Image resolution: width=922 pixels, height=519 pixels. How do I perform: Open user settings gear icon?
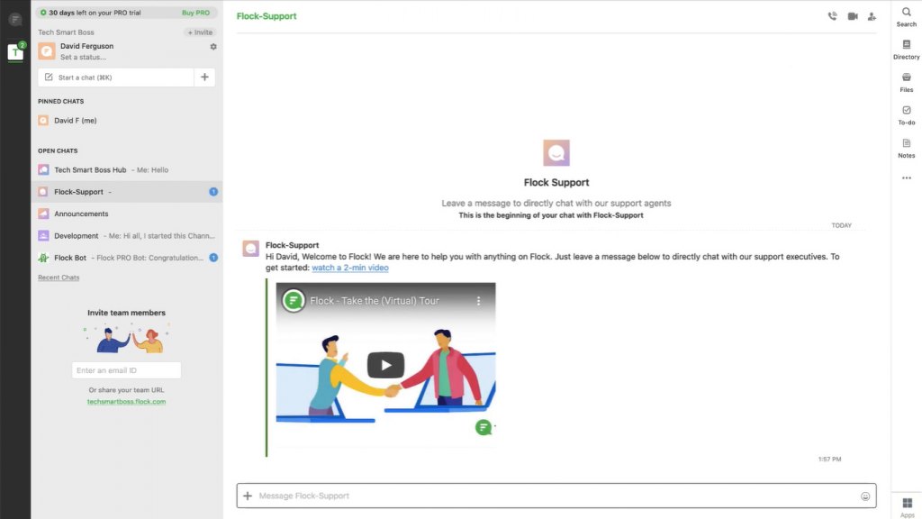click(x=213, y=47)
